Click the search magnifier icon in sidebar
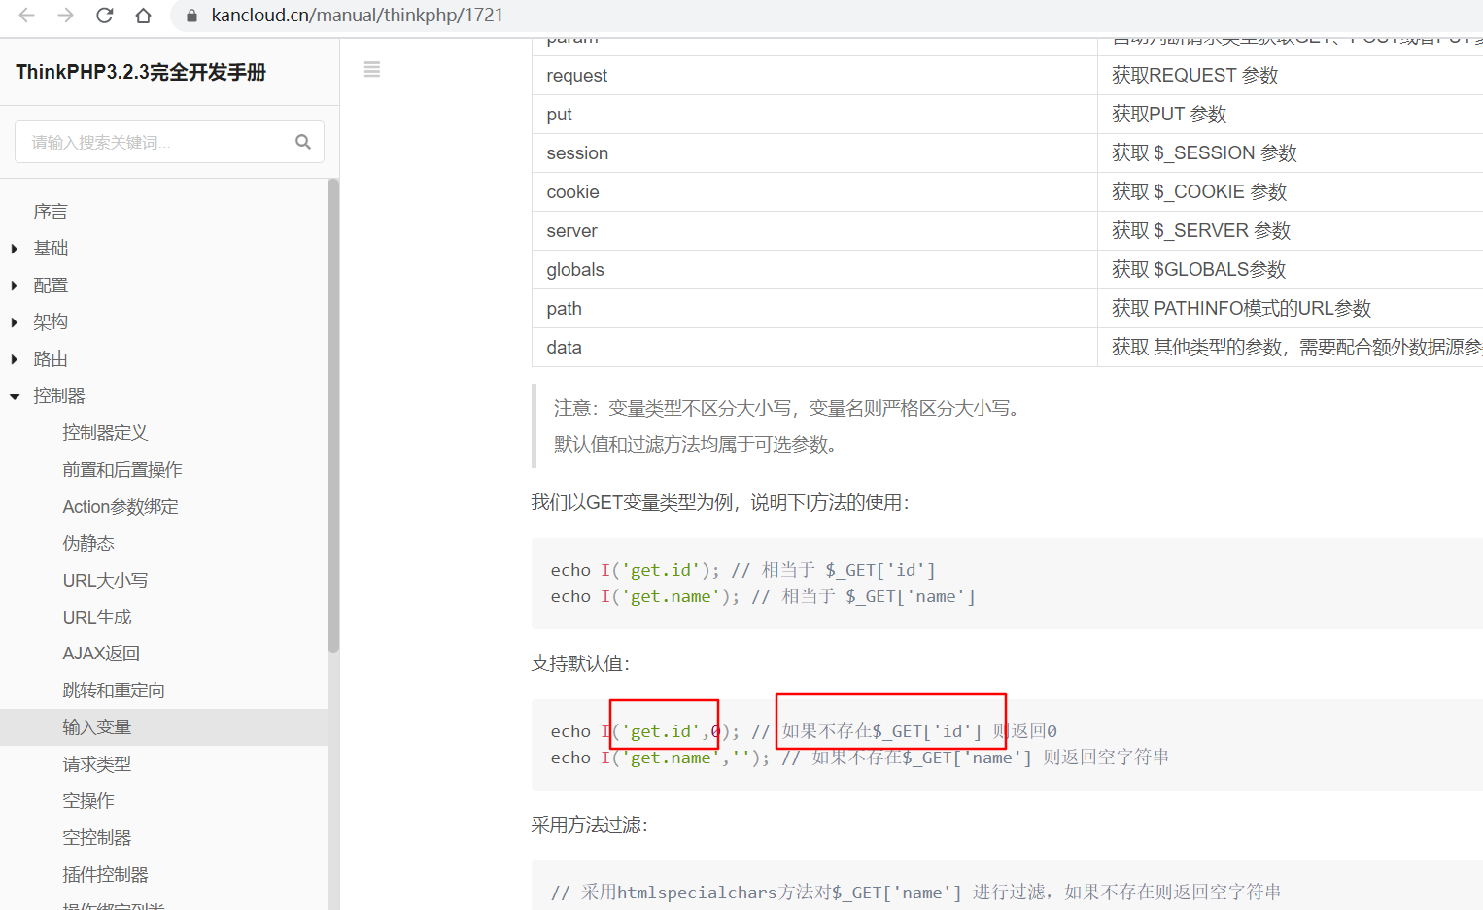 [303, 142]
